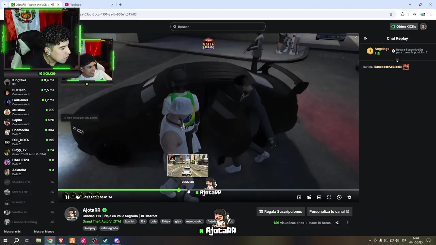Switch to the YouTube browser tab

89,4
